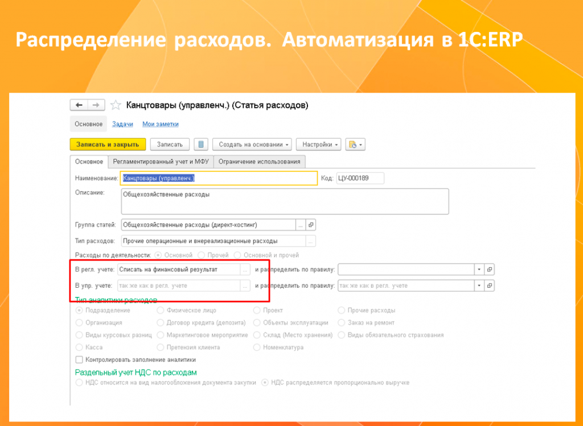Choose В регл. учете option via ellipsis button

[245, 270]
